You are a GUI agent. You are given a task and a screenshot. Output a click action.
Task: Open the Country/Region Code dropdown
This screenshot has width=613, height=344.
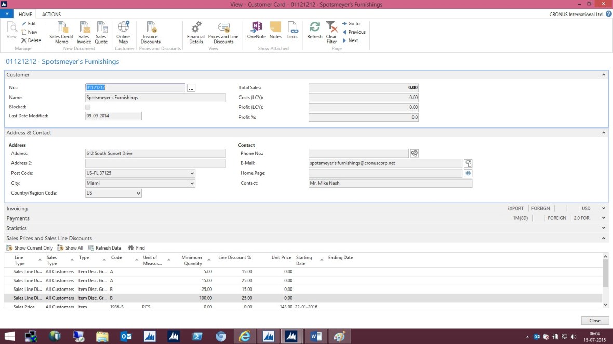(139, 192)
